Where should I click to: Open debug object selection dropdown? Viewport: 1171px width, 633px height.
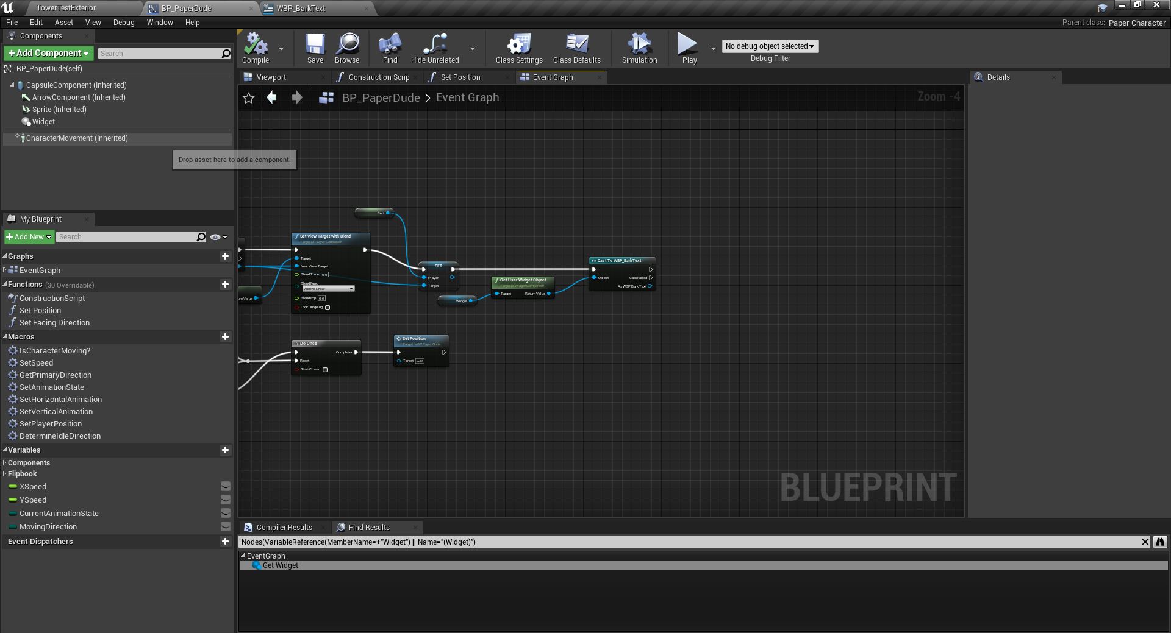(770, 46)
